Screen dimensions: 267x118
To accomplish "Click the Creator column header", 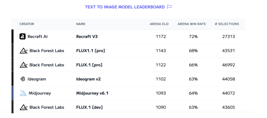I will 27,24.
